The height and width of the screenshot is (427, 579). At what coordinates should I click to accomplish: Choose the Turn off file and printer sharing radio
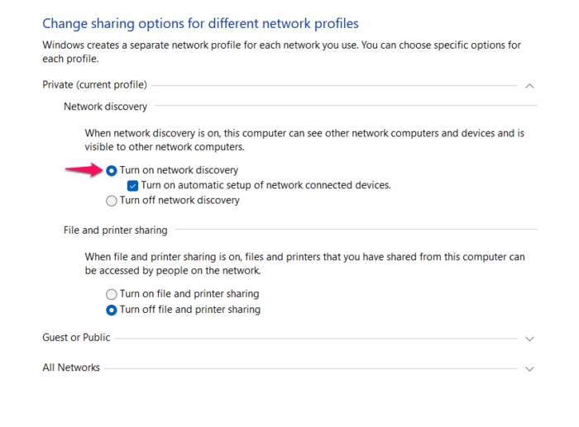(112, 310)
